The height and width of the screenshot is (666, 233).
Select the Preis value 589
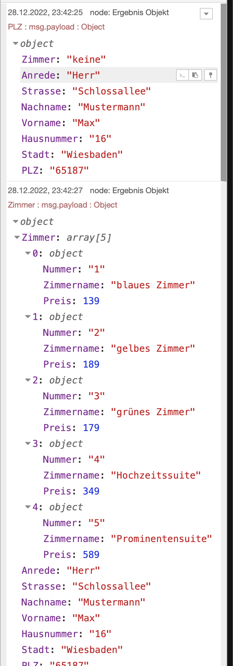91,555
